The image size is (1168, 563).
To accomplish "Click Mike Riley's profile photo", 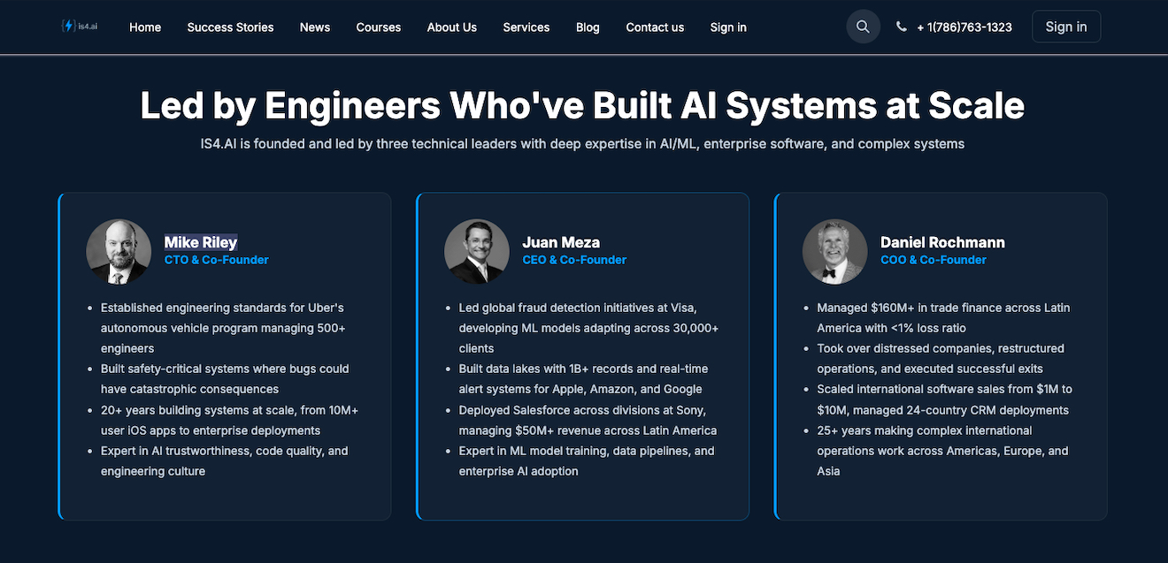I will [x=119, y=252].
